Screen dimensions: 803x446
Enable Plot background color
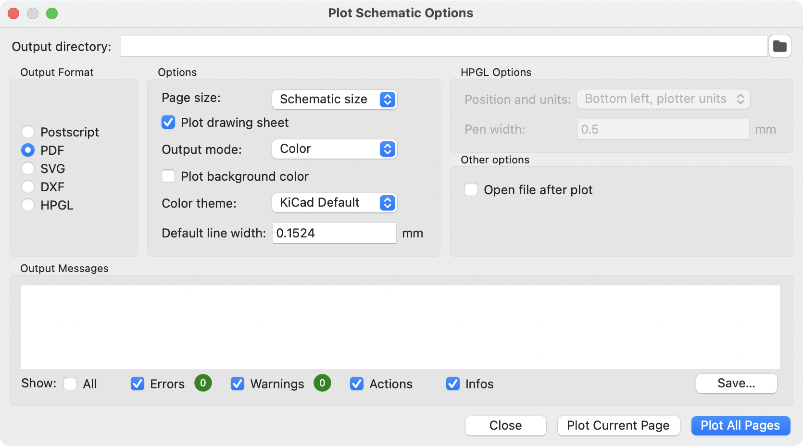tap(168, 176)
